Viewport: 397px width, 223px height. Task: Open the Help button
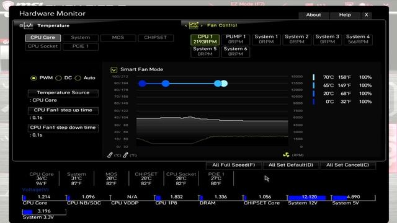pyautogui.click(x=345, y=15)
